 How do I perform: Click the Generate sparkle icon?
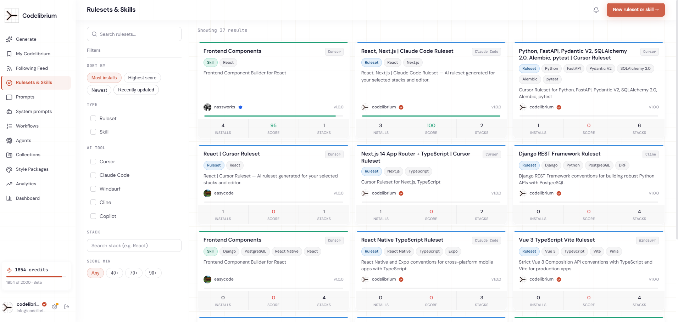pos(9,39)
